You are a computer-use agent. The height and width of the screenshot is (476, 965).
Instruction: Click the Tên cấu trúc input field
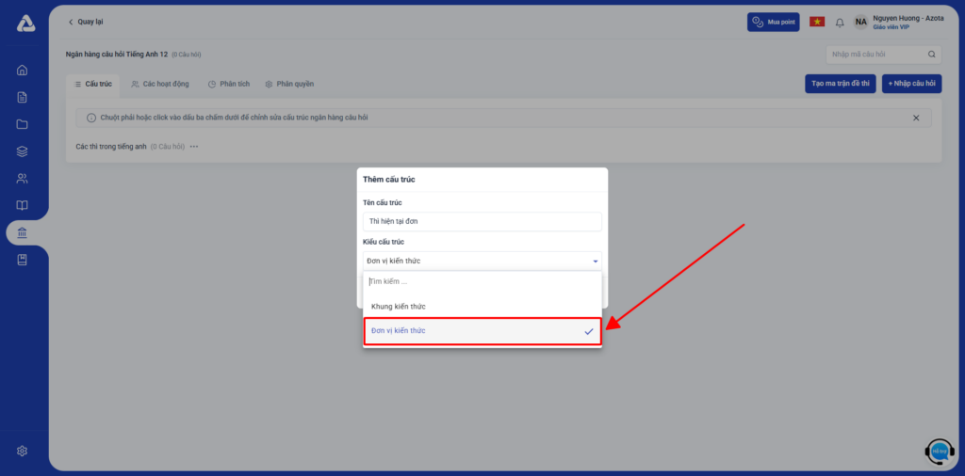click(x=482, y=221)
